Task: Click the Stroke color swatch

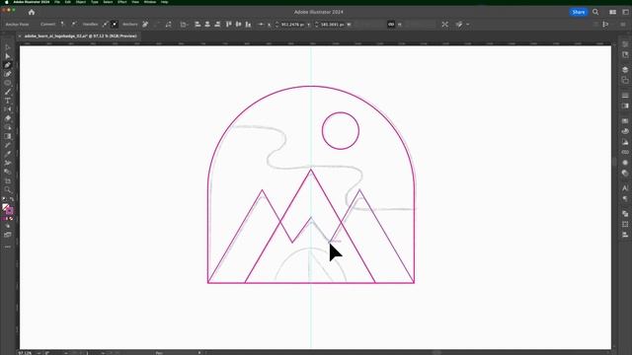Action: point(9,210)
